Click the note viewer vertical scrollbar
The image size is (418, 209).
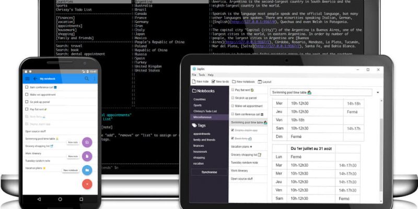coord(381,155)
